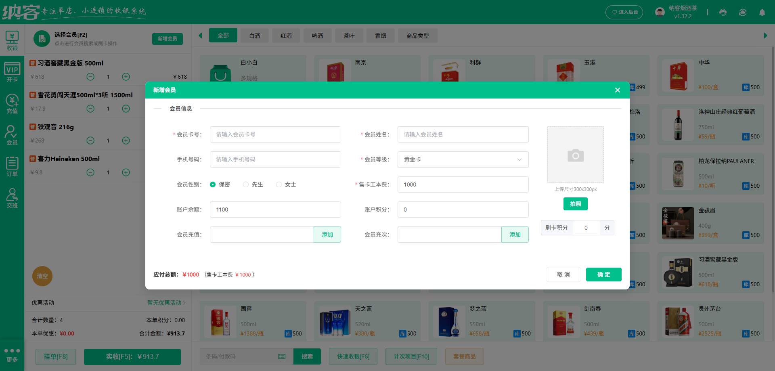
Task: Choose the 女士 gender option
Action: pyautogui.click(x=279, y=184)
